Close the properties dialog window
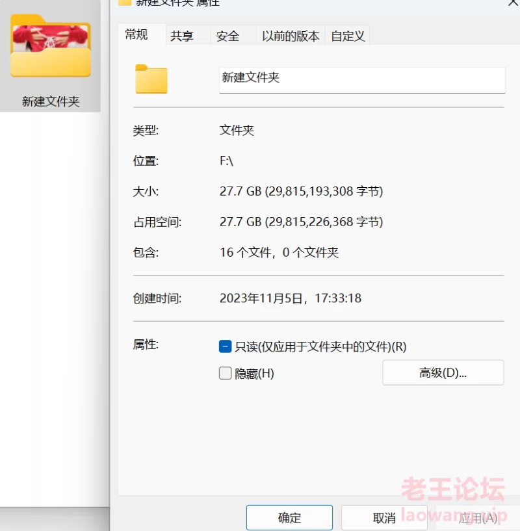 [513, 3]
